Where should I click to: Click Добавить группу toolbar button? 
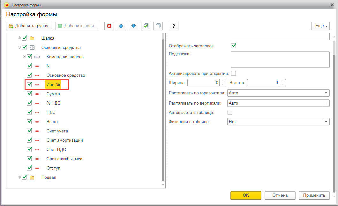pyautogui.click(x=29, y=26)
